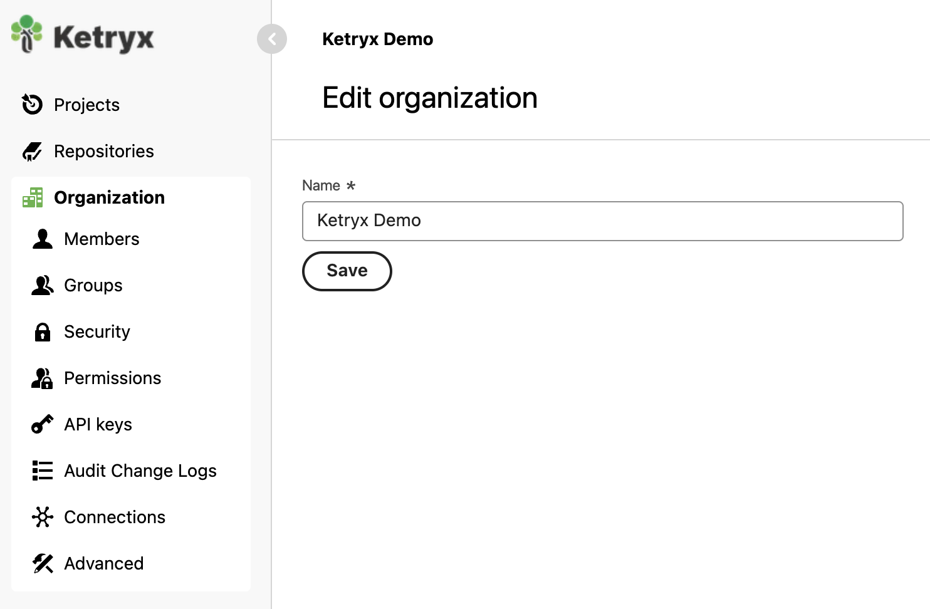Open the Advanced settings entry

point(104,563)
